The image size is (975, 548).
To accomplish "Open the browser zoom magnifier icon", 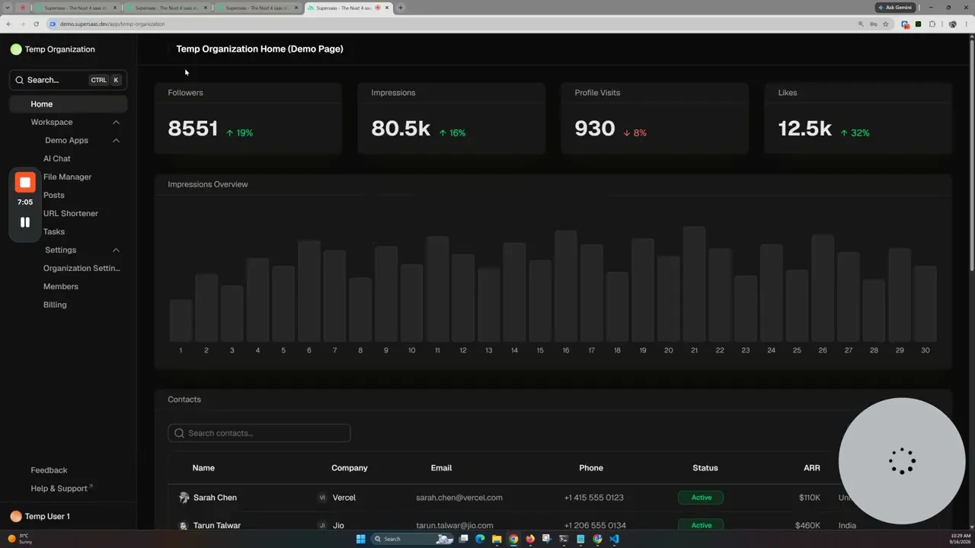I will pyautogui.click(x=861, y=24).
